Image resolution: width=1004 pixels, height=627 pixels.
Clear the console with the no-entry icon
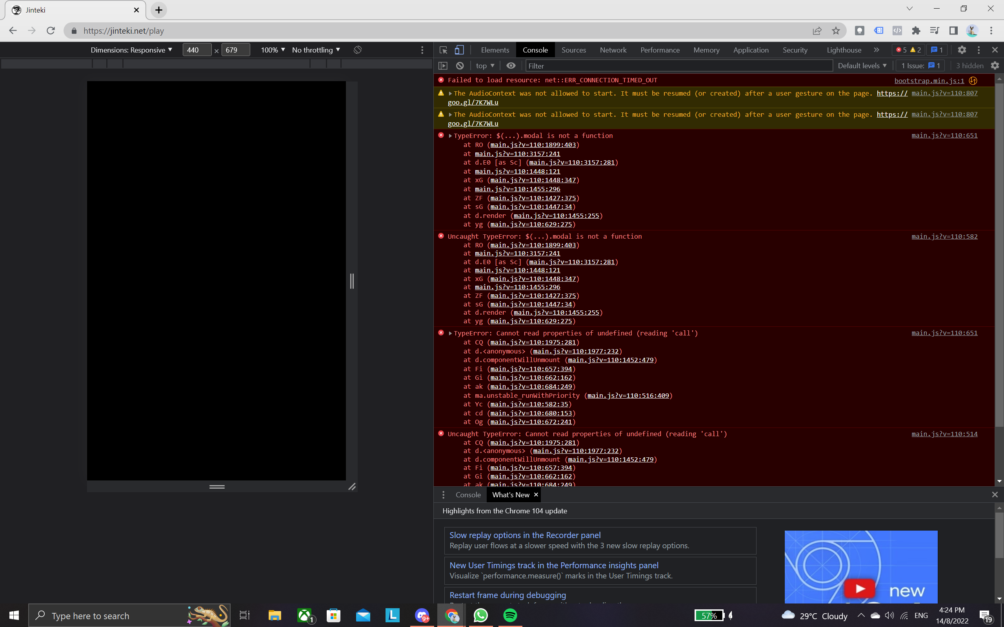[459, 65]
